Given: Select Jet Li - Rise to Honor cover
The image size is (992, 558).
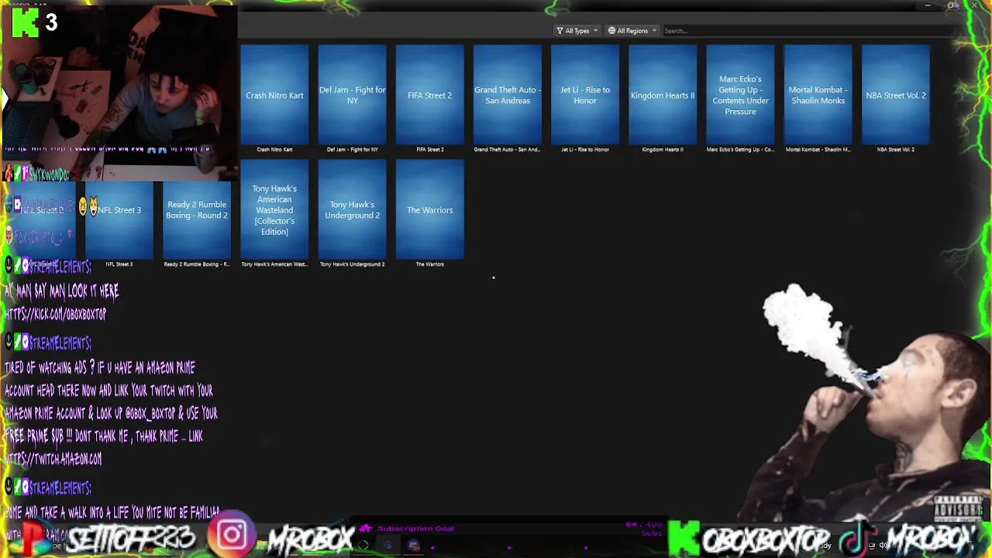Looking at the screenshot, I should (585, 95).
